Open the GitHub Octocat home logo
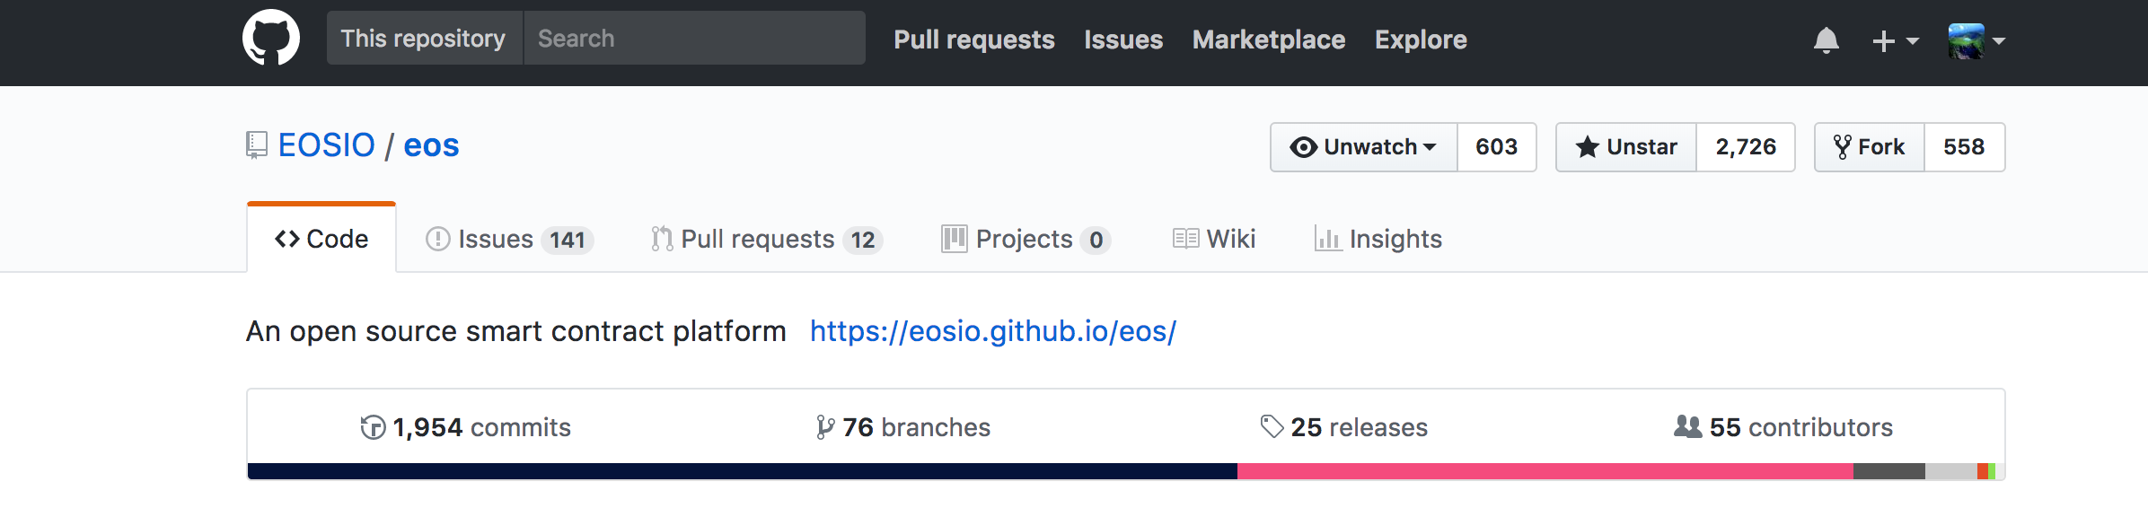Viewport: 2148px width, 508px height. click(271, 39)
